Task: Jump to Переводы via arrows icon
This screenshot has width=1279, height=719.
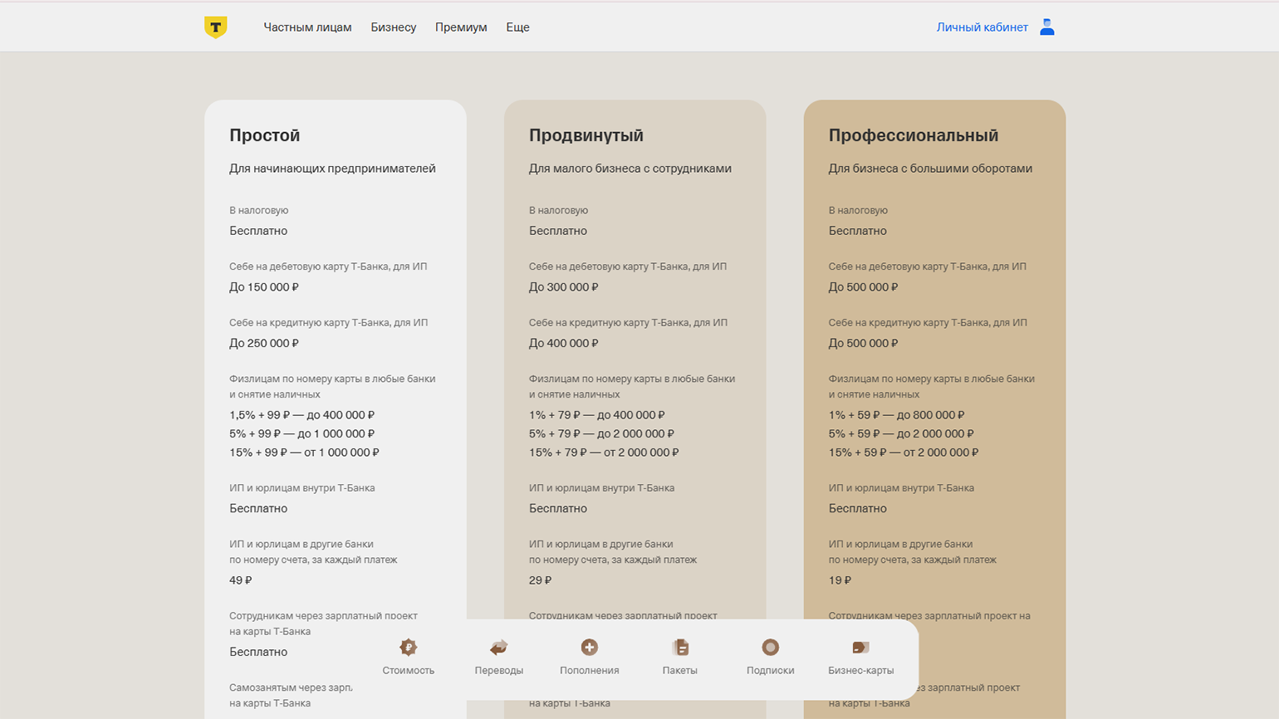Action: click(x=498, y=648)
